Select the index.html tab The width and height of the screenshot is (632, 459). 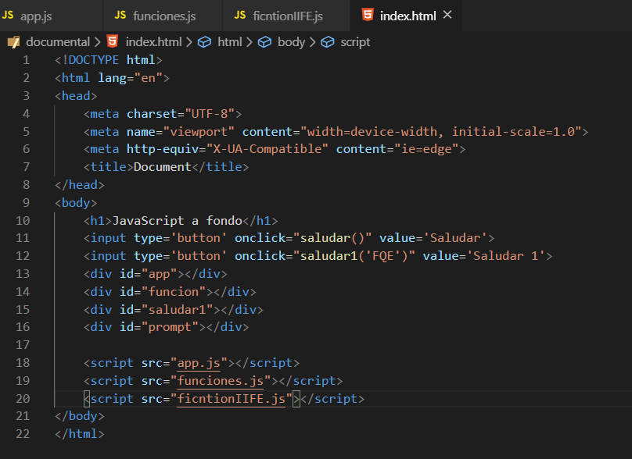[x=407, y=16]
